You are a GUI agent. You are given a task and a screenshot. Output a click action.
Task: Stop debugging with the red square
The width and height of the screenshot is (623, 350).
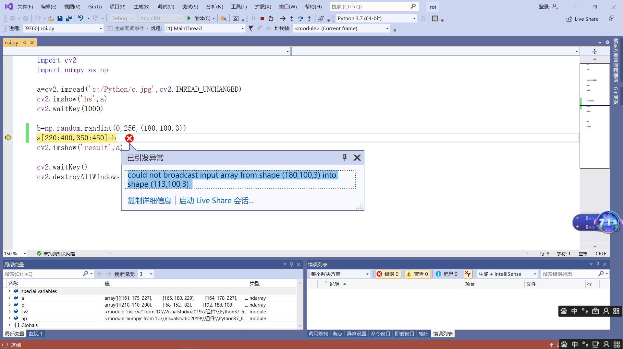pyautogui.click(x=262, y=18)
